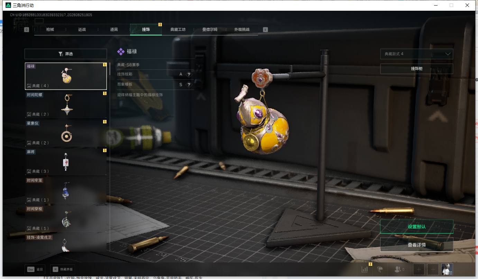Select the 时间陀螺 charm item
The width and height of the screenshot is (478, 279).
pos(66,104)
